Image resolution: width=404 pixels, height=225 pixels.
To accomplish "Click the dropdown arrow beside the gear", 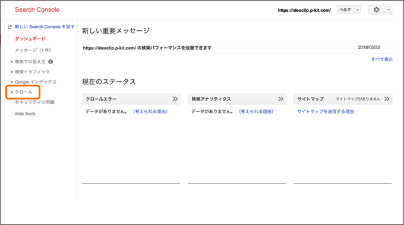I will pos(389,9).
